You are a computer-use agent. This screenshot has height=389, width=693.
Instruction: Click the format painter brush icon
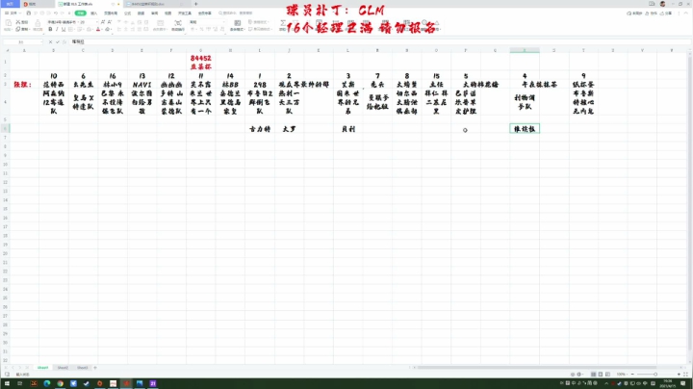38,23
